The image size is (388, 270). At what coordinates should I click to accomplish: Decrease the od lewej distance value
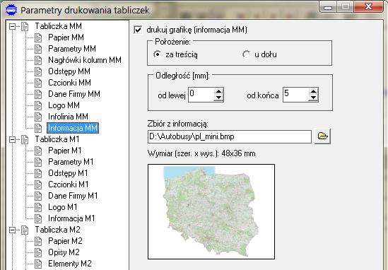pyautogui.click(x=218, y=98)
